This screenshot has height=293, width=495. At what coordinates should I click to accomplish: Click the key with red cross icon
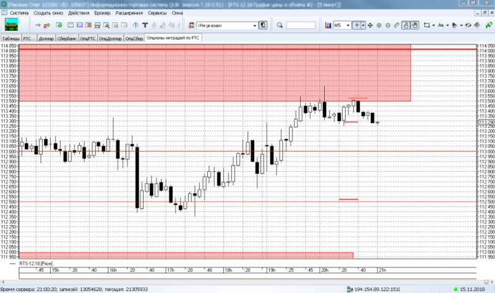click(47, 25)
